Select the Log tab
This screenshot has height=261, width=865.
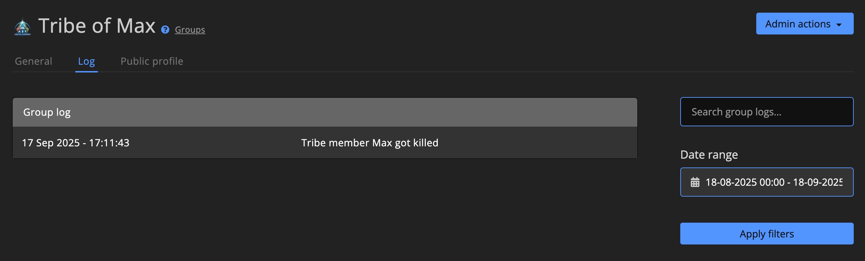tap(86, 61)
